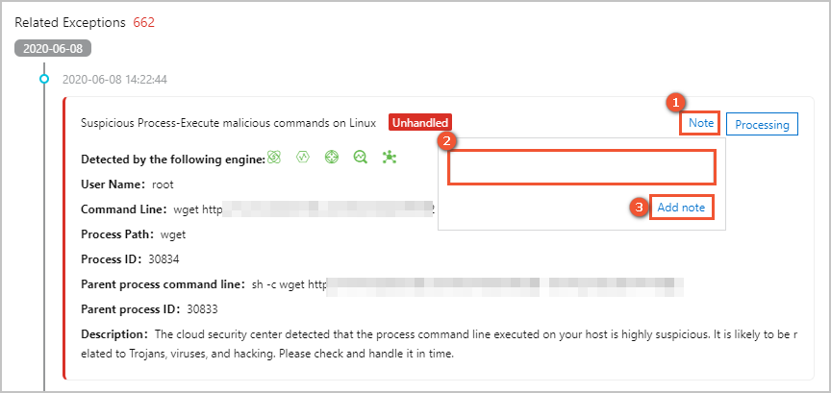Focus the empty note text field
The width and height of the screenshot is (831, 393).
582,167
